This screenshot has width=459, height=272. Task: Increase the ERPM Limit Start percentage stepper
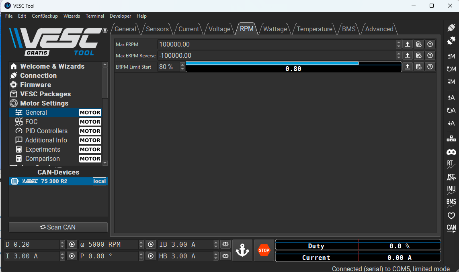point(183,65)
